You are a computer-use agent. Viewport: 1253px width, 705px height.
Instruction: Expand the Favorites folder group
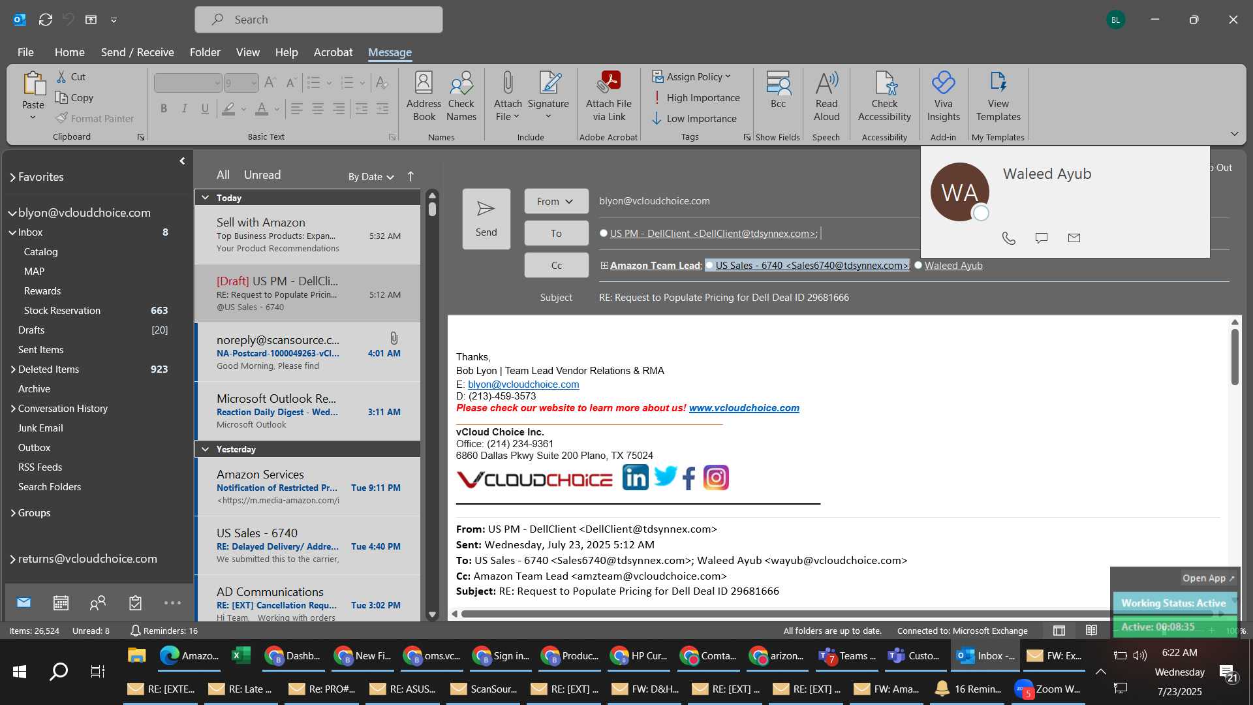click(x=12, y=178)
